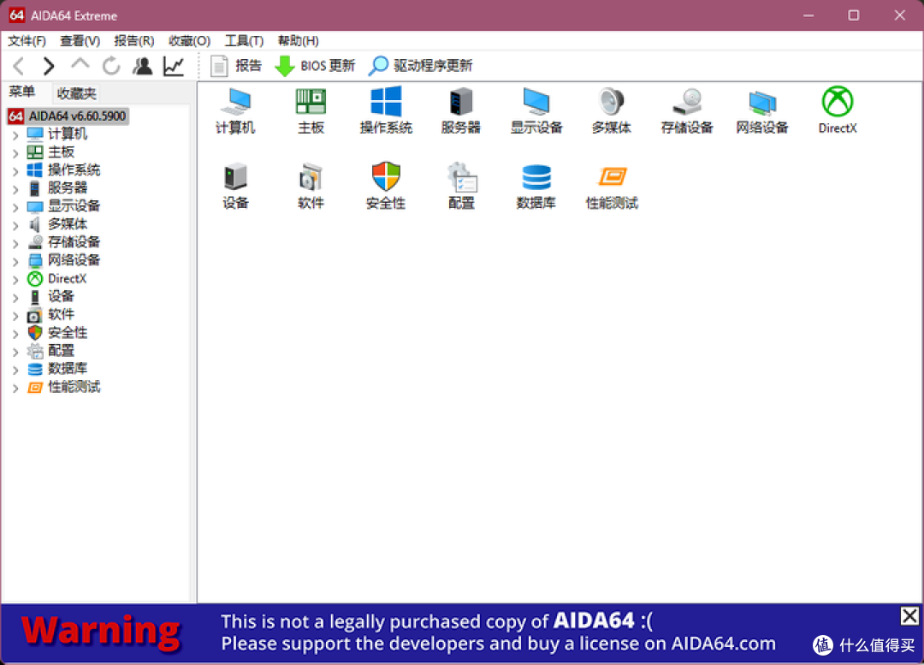
Task: Select AIDA64 v6.60.5900 root tree item
Action: pos(68,116)
